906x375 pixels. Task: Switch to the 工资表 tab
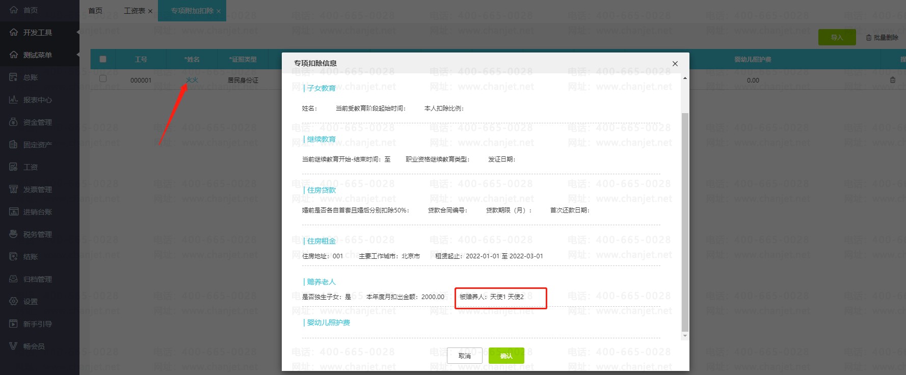click(x=135, y=11)
